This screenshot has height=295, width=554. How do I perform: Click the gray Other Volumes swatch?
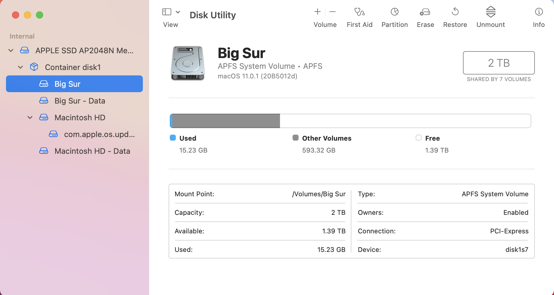(296, 138)
